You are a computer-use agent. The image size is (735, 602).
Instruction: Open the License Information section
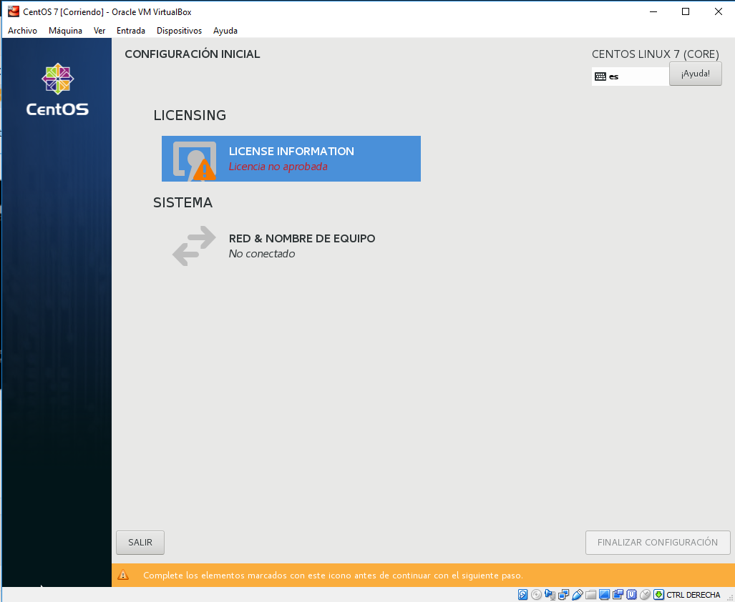tap(291, 159)
